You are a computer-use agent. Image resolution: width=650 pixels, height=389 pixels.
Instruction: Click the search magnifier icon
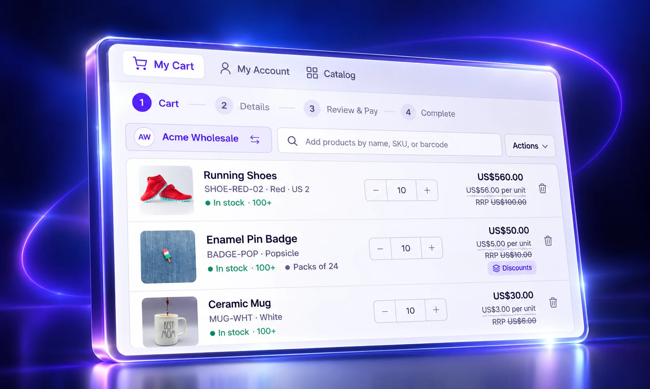click(x=293, y=141)
